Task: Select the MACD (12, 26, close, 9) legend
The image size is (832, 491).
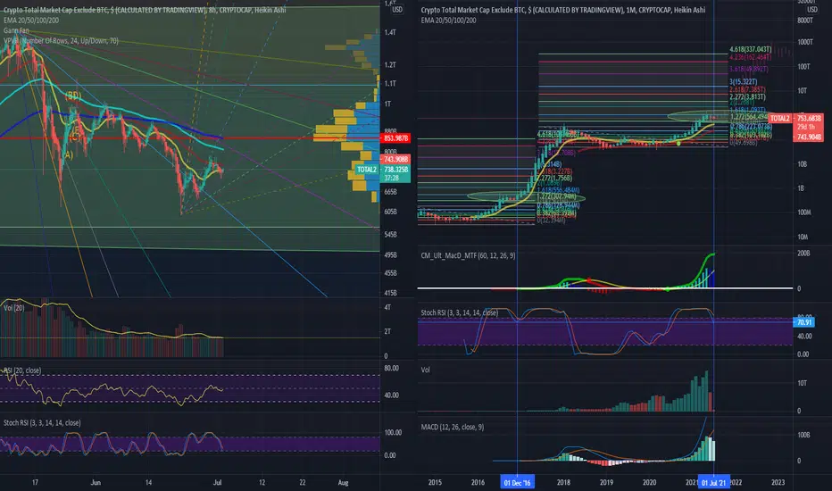Action: tap(452, 427)
